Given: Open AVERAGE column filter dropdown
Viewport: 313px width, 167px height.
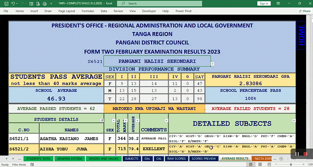Looking at the screenshot, I should 137,120.
